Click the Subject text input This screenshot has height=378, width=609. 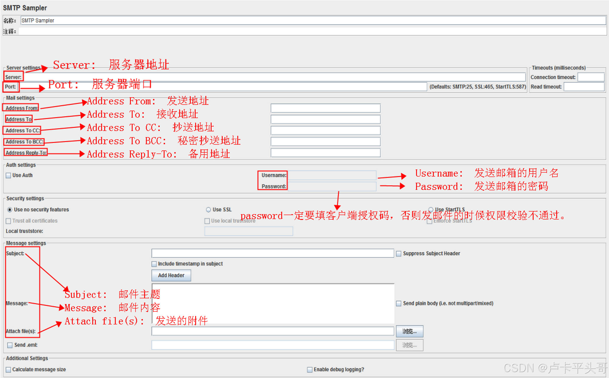tap(272, 253)
